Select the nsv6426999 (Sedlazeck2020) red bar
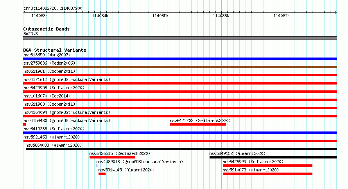The width and height of the screenshot is (348, 189). pyautogui.click(x=267, y=166)
